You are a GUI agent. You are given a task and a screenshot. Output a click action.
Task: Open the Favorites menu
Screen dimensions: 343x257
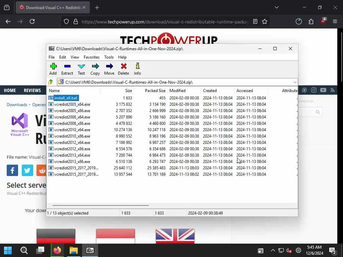click(91, 57)
